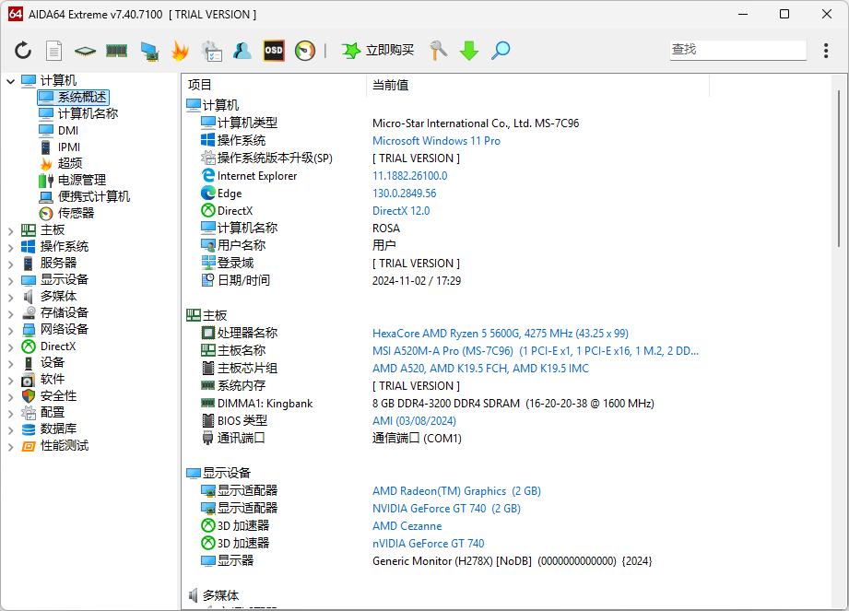
Task: Check for updates via green arrow icon
Action: (469, 51)
